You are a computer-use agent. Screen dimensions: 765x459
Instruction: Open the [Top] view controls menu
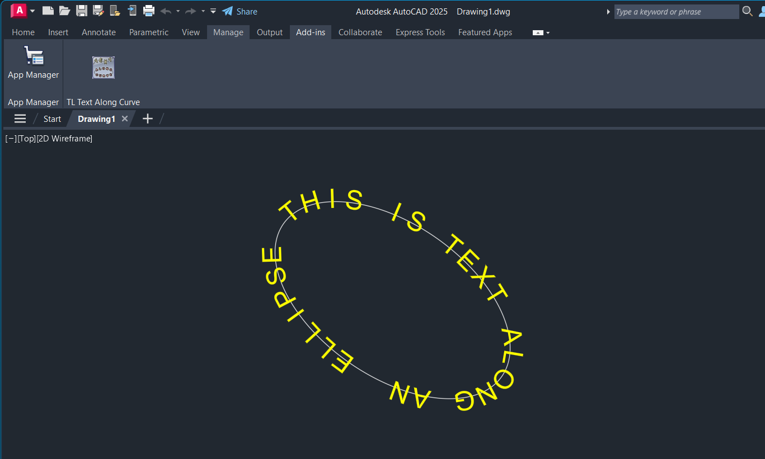[x=26, y=139]
